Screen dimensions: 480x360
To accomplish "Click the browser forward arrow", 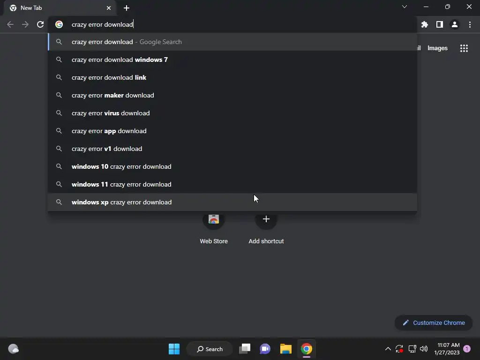I will [25, 24].
